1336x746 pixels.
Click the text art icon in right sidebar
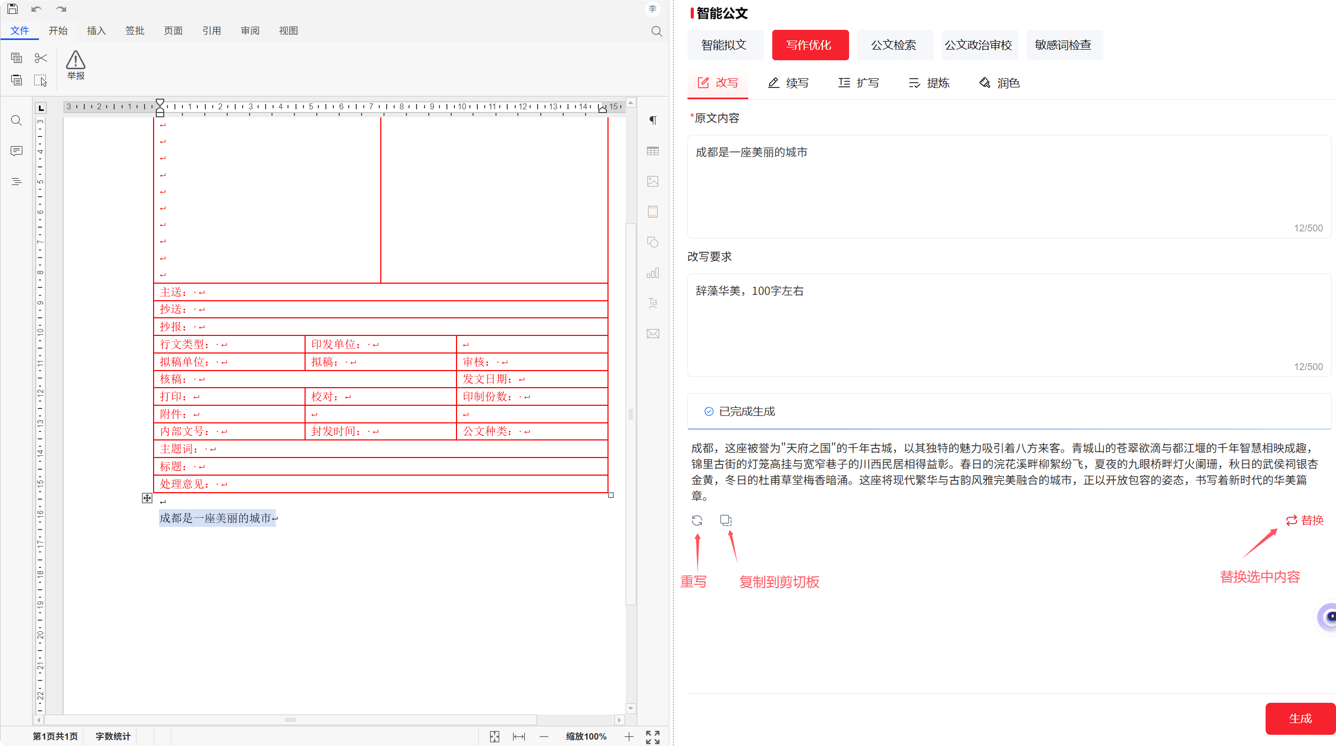tap(653, 303)
